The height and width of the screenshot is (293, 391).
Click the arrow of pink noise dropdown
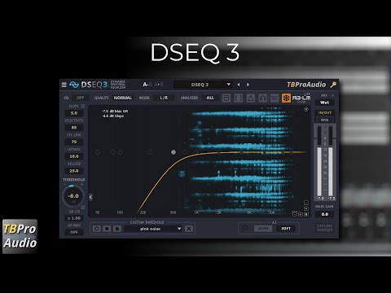[179, 229]
